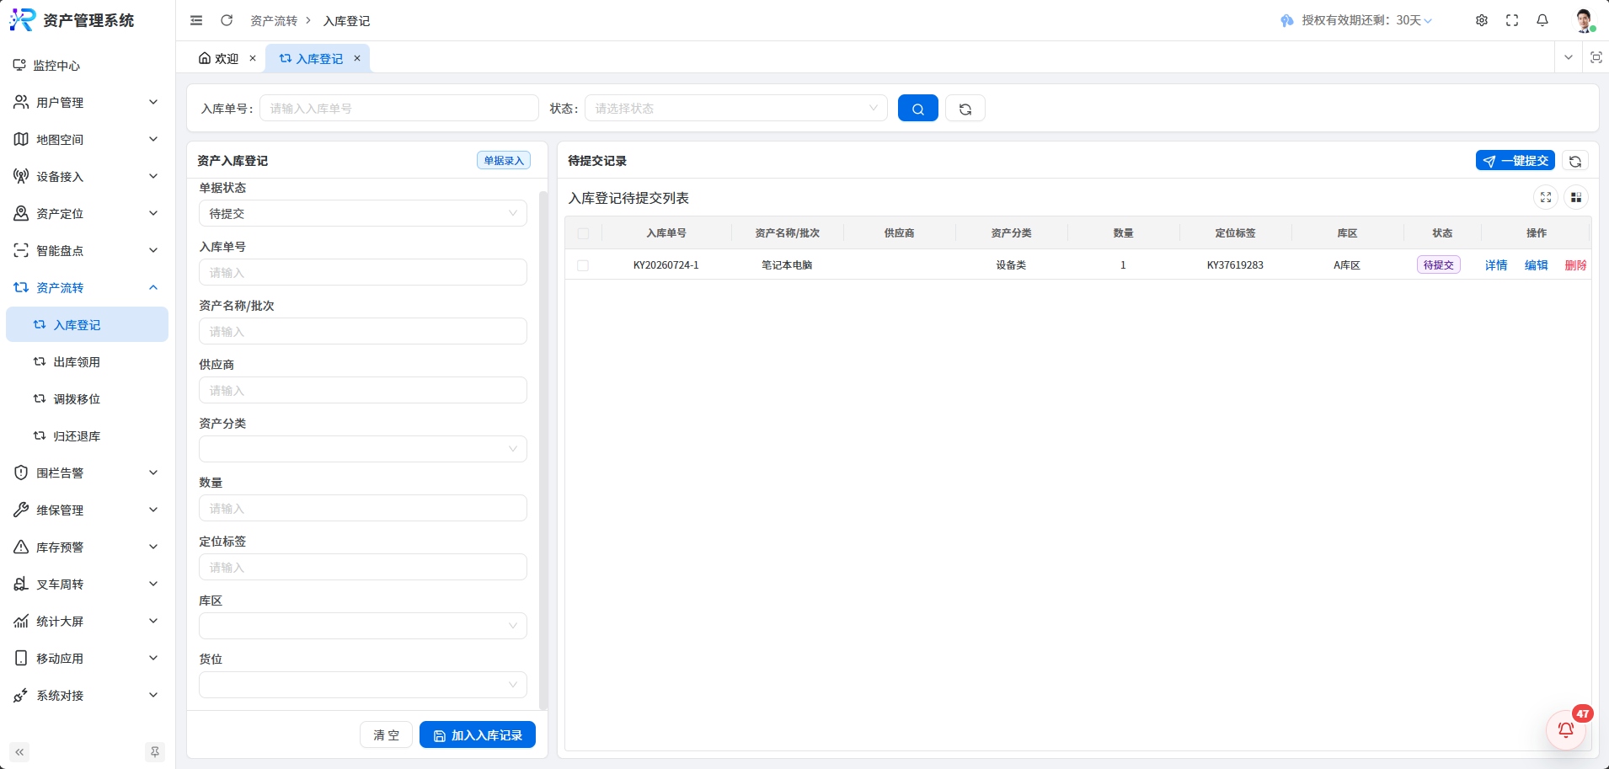Open the 资产分类 dropdown
The image size is (1609, 769).
(x=363, y=449)
